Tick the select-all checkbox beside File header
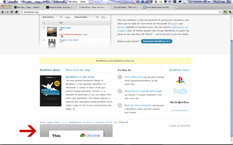 coord(44,23)
